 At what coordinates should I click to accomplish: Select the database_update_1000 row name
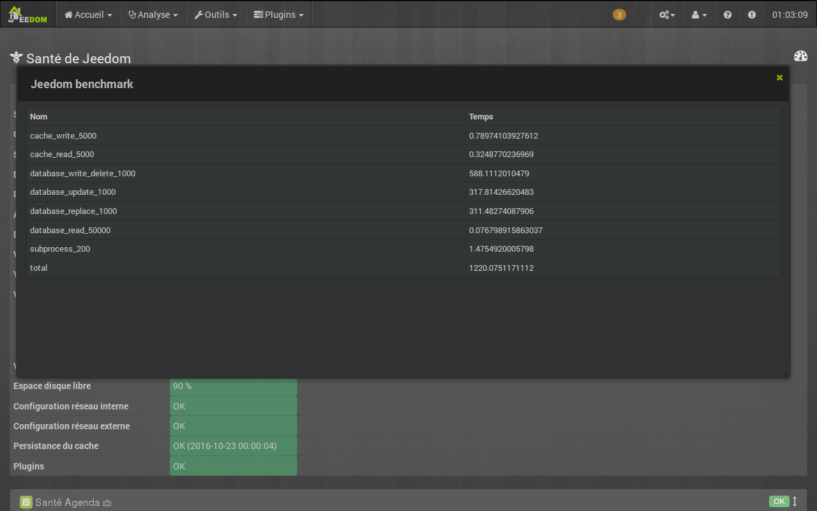click(x=73, y=192)
